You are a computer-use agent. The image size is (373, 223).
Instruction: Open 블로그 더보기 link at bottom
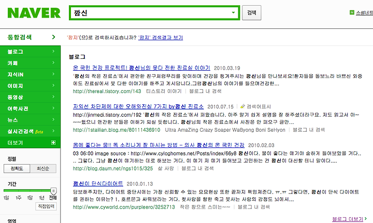tap(348, 219)
